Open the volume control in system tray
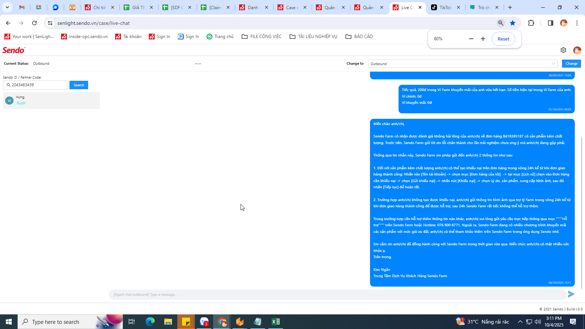 (538, 322)
